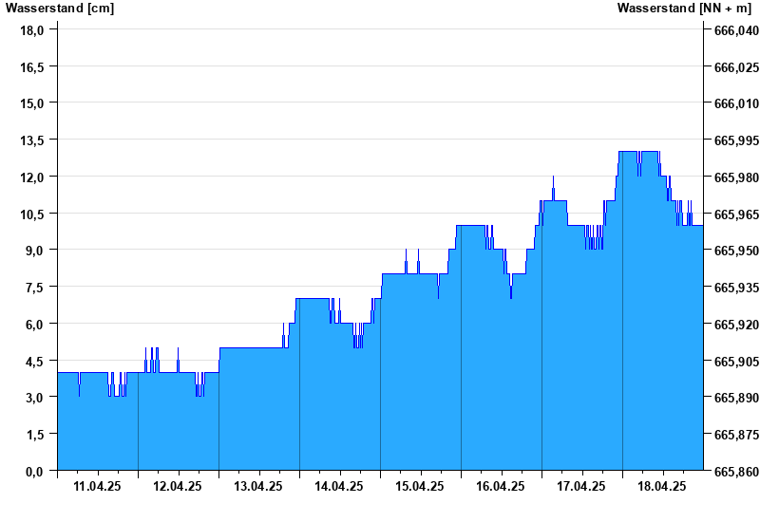Click the 0,0 origin label on left axis

point(35,472)
